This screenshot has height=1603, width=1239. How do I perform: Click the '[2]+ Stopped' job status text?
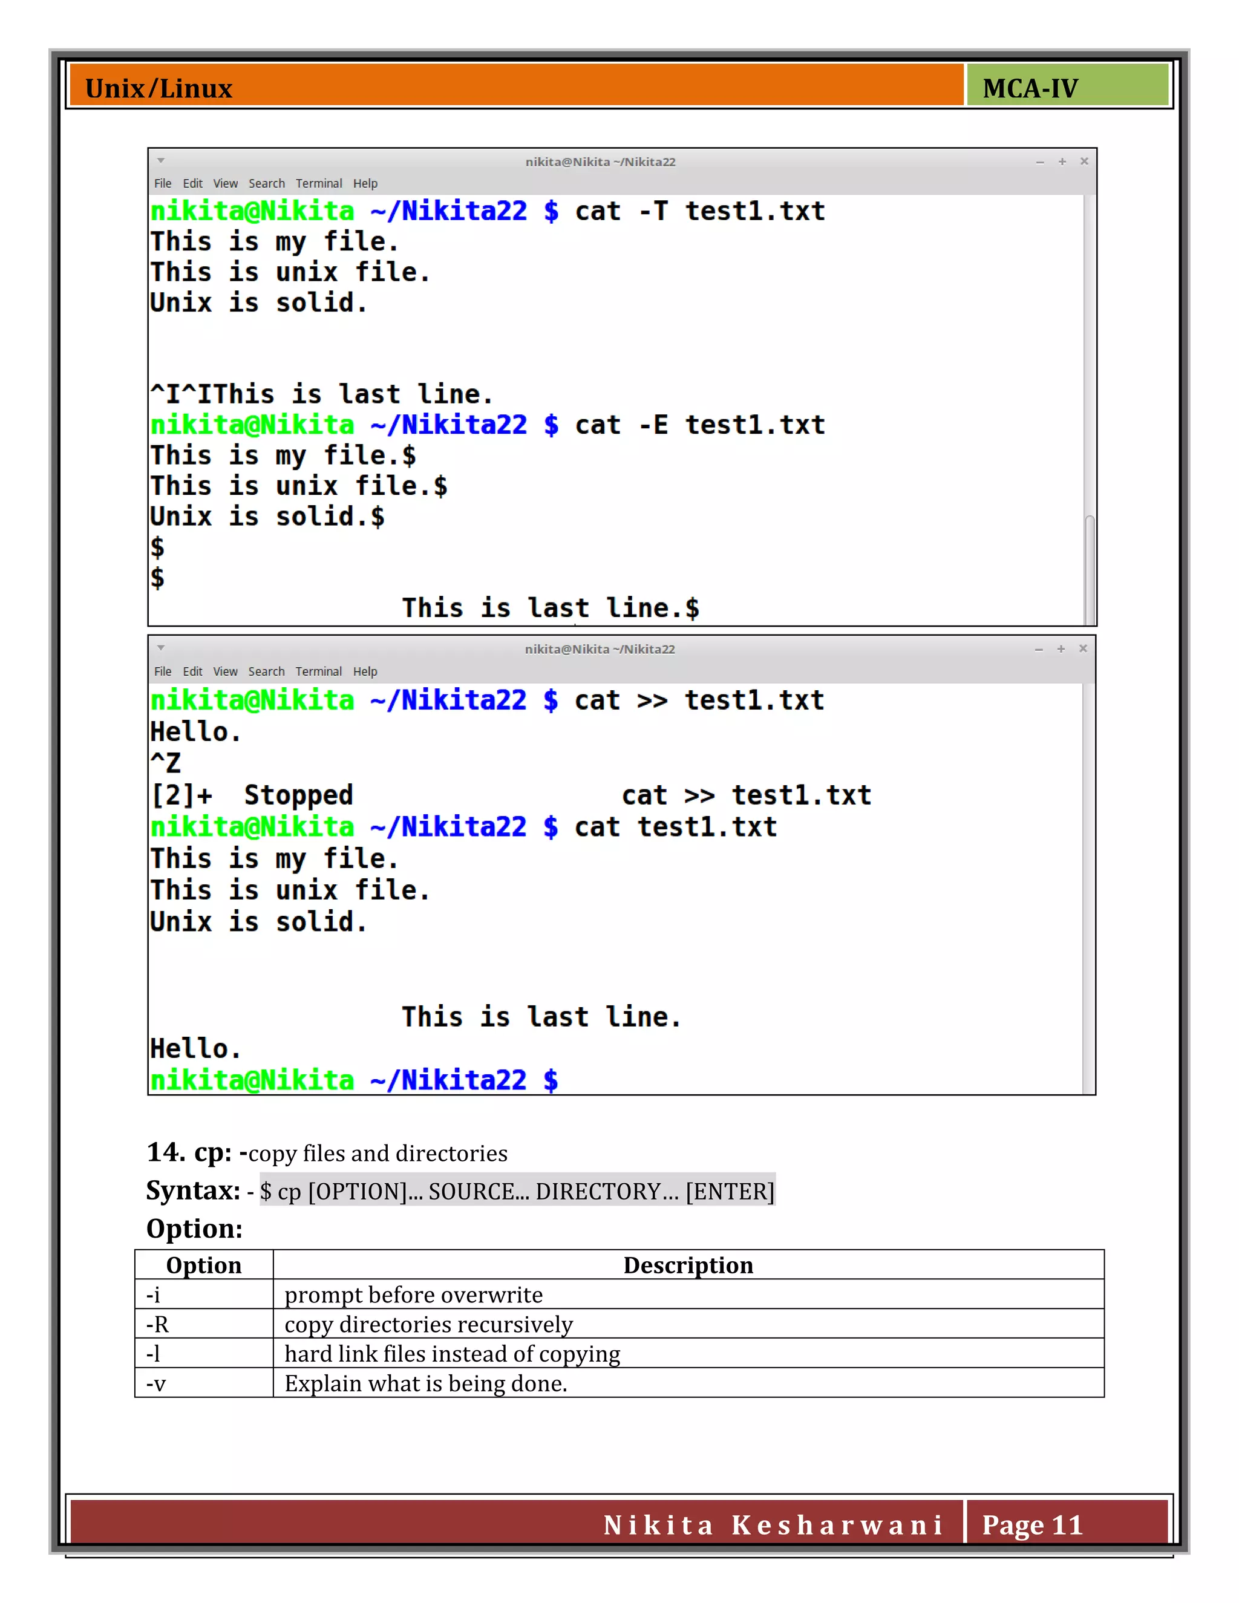click(252, 795)
